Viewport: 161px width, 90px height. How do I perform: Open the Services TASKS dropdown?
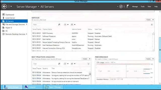(150, 19)
